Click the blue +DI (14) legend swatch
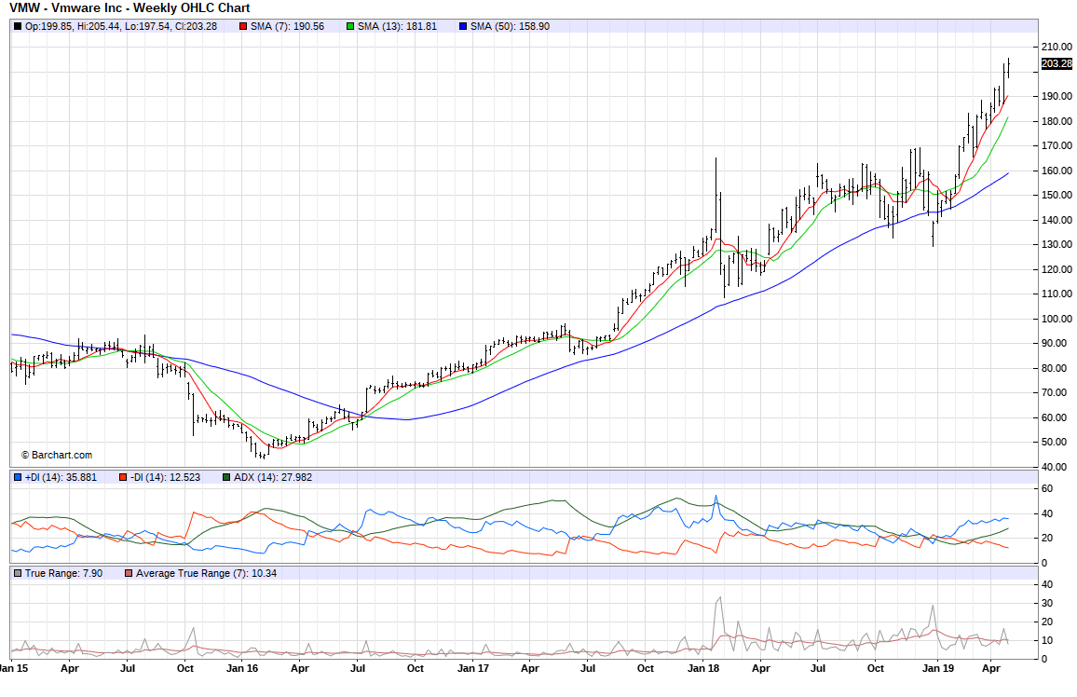This screenshot has height=697, width=1077. [18, 477]
